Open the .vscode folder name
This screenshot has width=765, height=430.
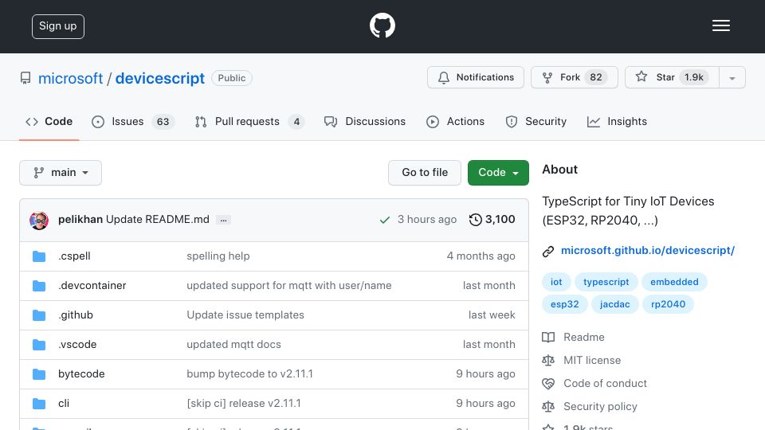77,345
